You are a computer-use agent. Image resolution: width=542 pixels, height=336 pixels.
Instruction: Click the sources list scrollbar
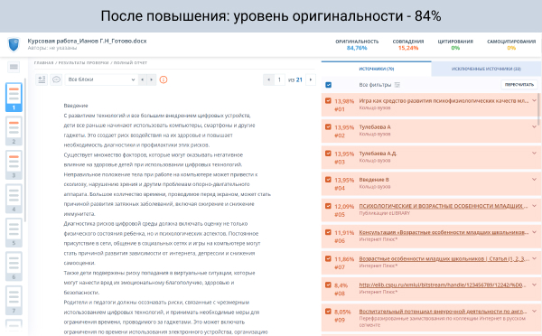coord(538,109)
